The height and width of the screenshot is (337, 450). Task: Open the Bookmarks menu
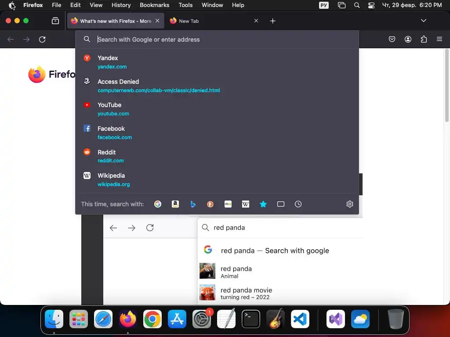(x=154, y=5)
